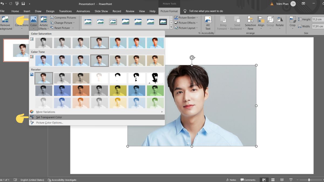This screenshot has height=182, width=324.
Task: Open the Align menu
Action: [x=261, y=23]
